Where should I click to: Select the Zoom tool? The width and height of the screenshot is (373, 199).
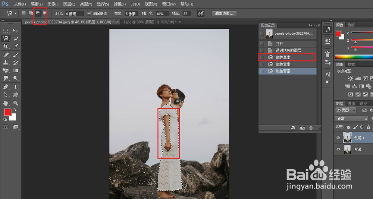click(15, 103)
